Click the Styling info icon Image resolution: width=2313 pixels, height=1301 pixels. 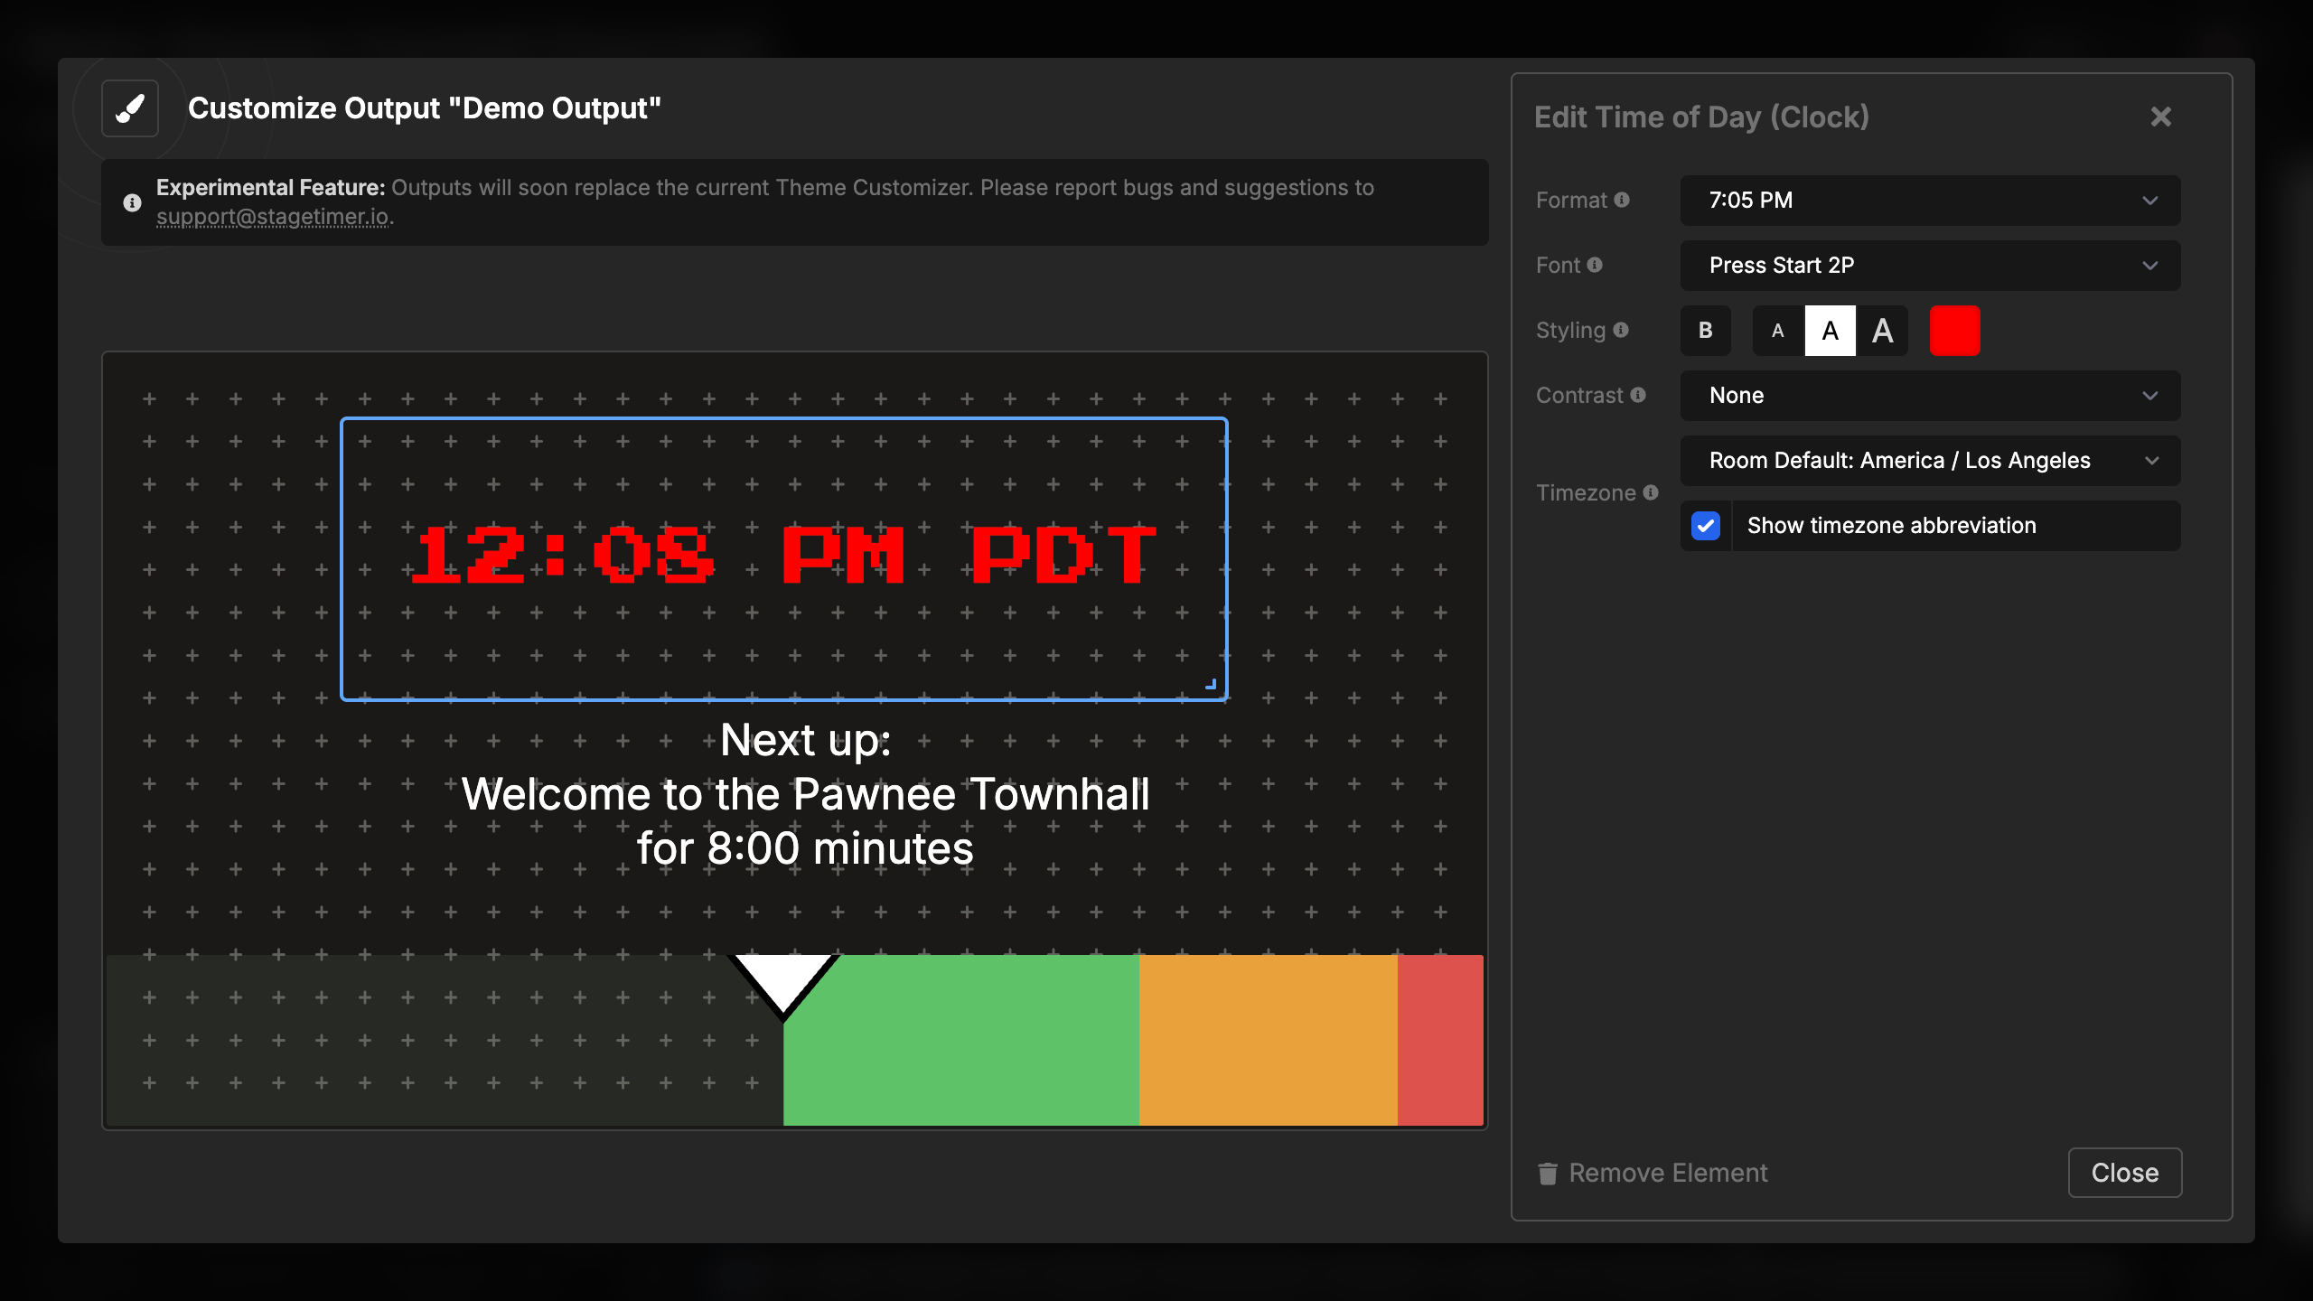tap(1621, 330)
